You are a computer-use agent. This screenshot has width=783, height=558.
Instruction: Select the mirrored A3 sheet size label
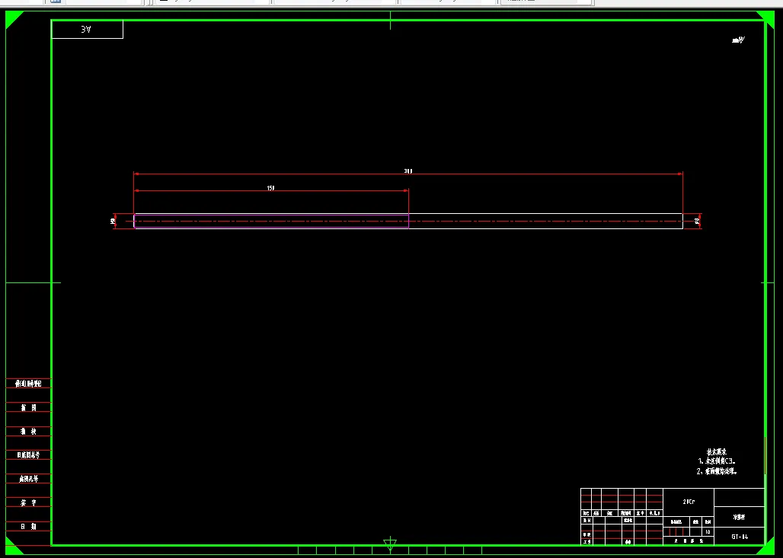coord(86,30)
